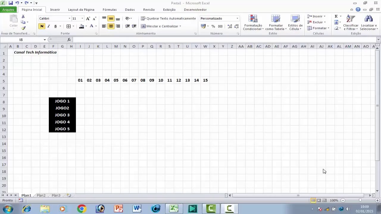Screen dimensions: 381x214
Task: Cut the selection with the scissors icon
Action: [x=23, y=17]
